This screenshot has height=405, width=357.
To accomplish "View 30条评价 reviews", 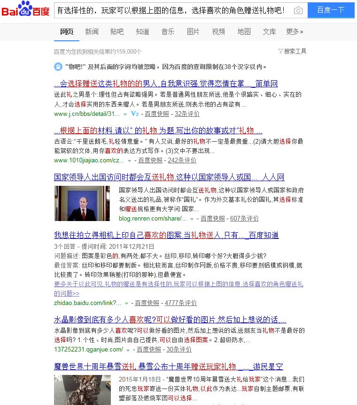I will coord(179,350).
